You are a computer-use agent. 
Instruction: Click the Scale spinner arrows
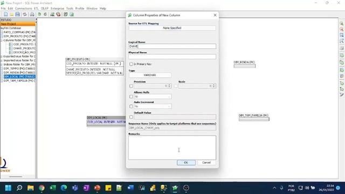click(x=213, y=86)
